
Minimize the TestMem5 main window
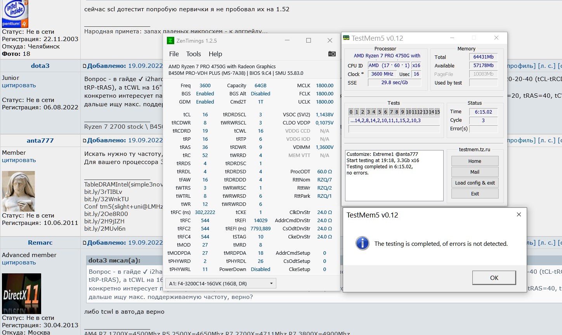tap(452, 38)
